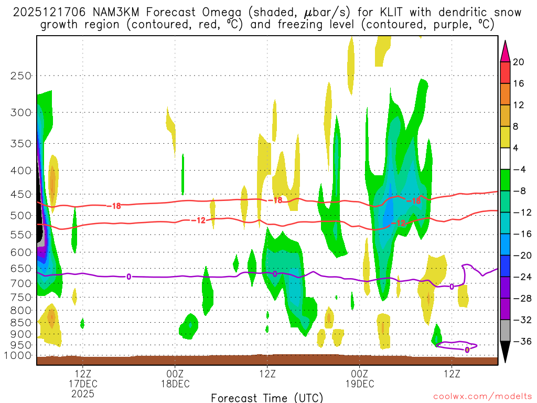Click the purple 0 freezing label near 650 mb left
This screenshot has height=403, width=537.
pyautogui.click(x=129, y=277)
